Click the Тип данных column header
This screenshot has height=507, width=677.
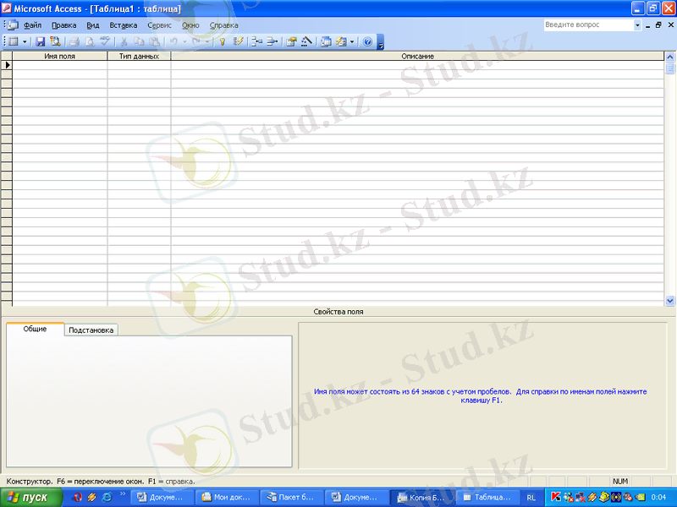(139, 56)
